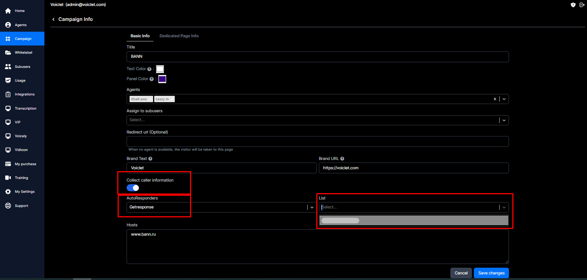Screen dimensions: 587x280
Task: Open Voicely sidebar icon
Action: point(8,136)
